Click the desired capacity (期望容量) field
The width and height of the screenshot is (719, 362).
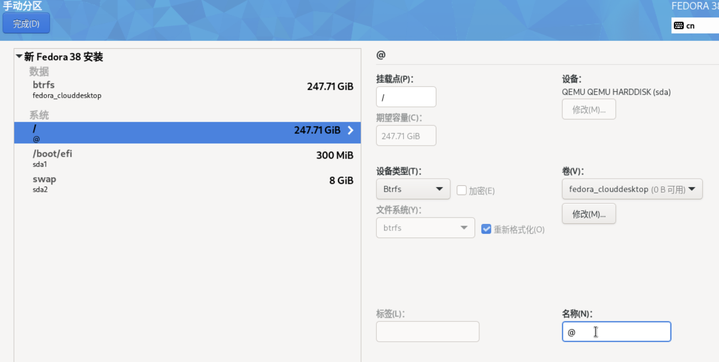click(x=406, y=136)
